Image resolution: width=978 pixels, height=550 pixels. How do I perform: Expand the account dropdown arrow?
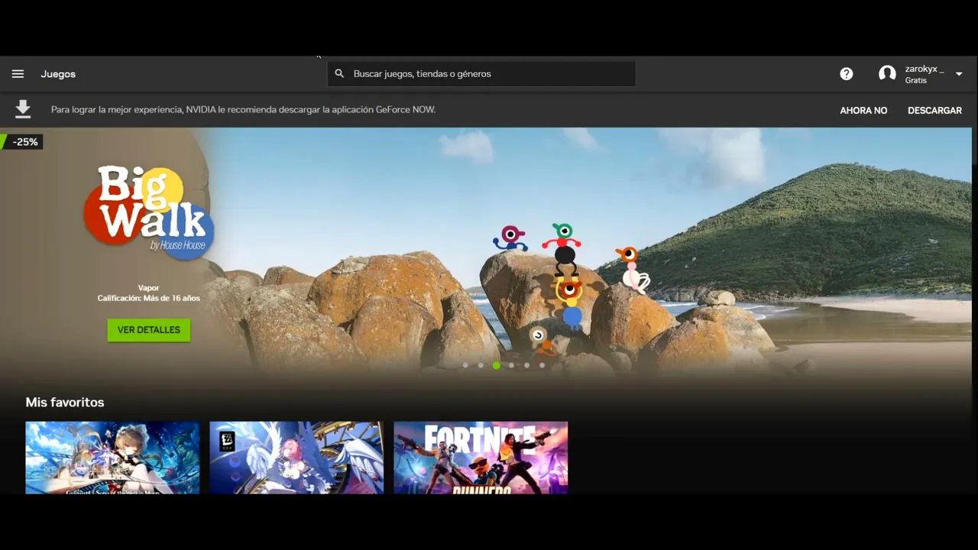tap(959, 74)
